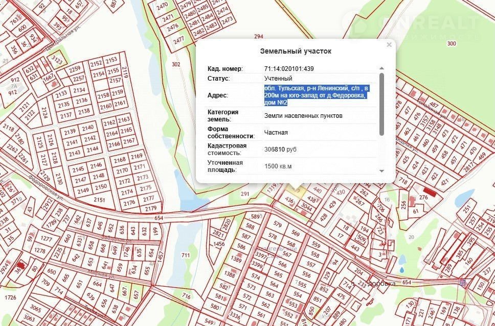Click the cadastral value 306810 руб

(280, 149)
